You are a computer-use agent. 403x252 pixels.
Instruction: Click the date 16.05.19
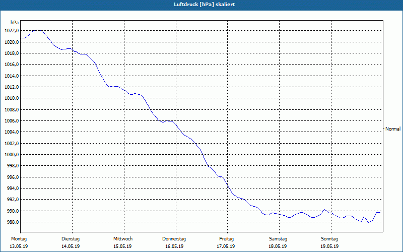(174, 246)
